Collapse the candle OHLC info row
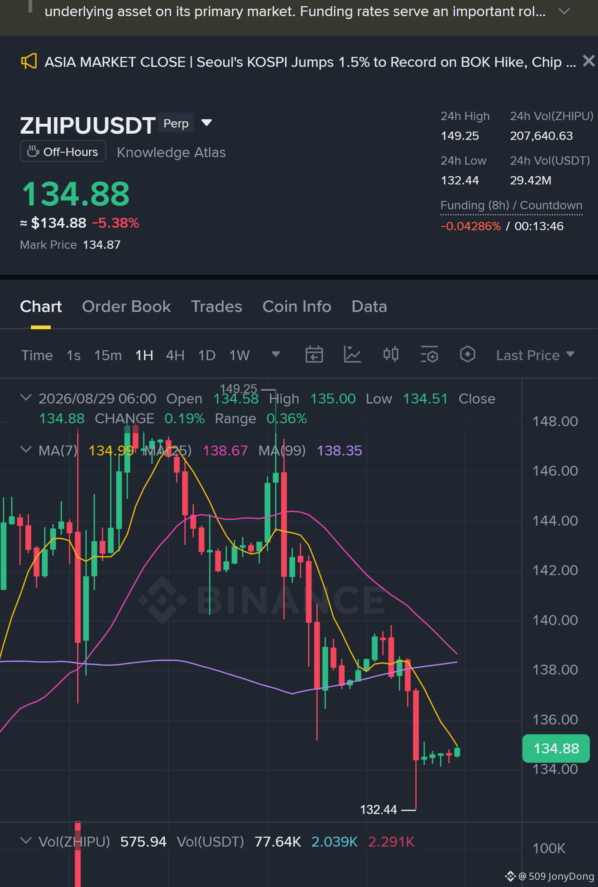Image resolution: width=598 pixels, height=887 pixels. [26, 398]
